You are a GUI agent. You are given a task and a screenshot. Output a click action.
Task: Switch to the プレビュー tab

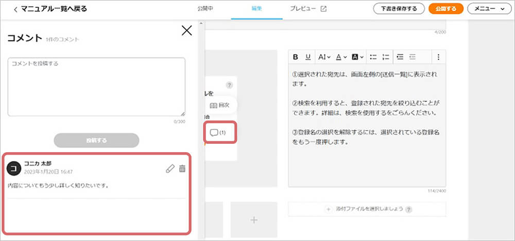click(307, 9)
